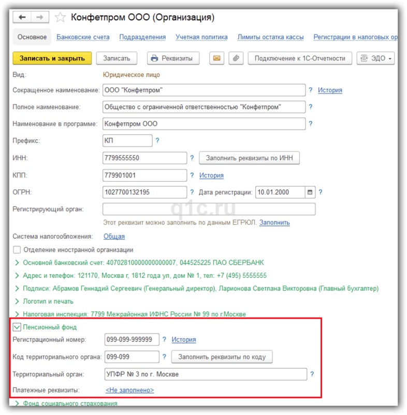Add organization to favorites with star icon
This screenshot has width=407, height=415.
[60, 18]
